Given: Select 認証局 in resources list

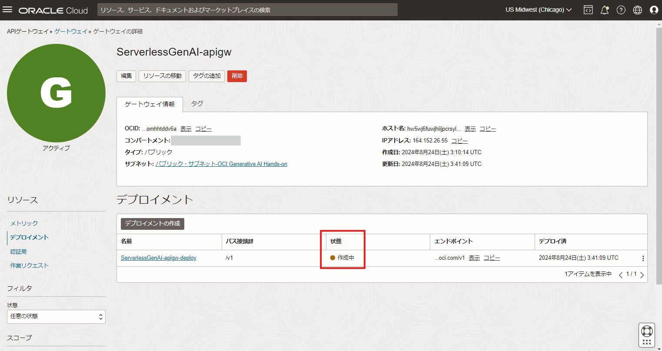Looking at the screenshot, I should (18, 252).
